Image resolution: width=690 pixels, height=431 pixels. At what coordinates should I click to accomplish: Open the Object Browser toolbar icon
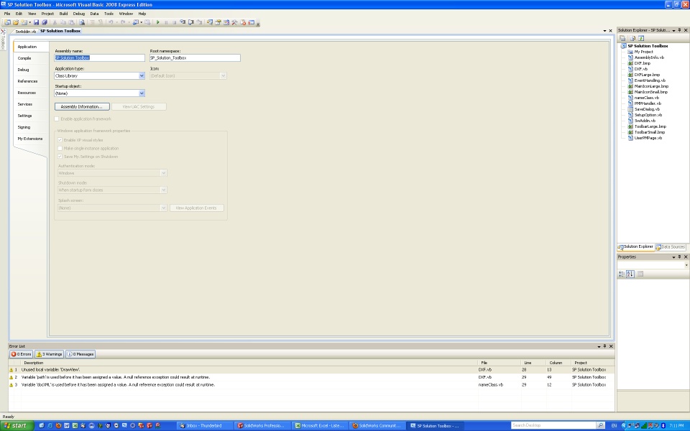(226, 22)
